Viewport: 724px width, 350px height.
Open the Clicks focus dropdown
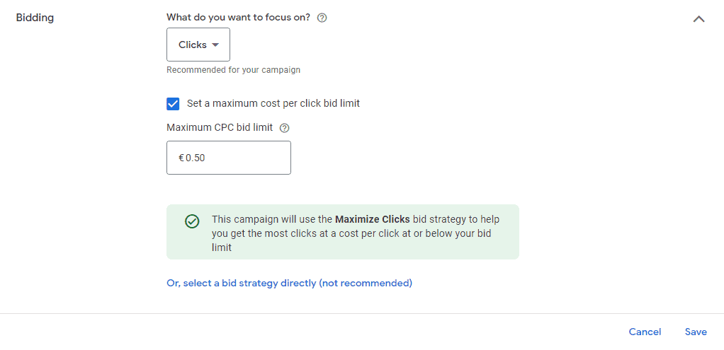coord(198,45)
